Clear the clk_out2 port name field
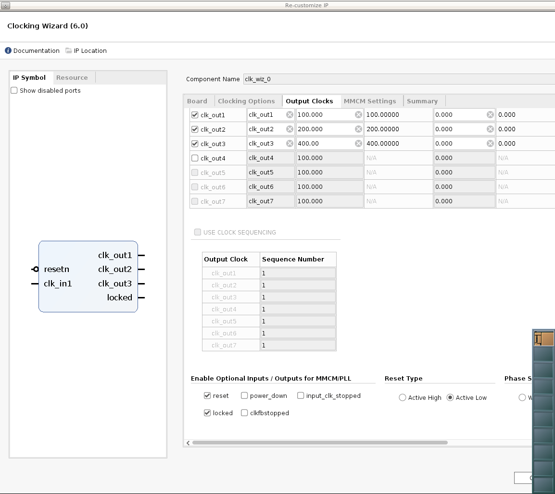The image size is (555, 494). pos(289,129)
